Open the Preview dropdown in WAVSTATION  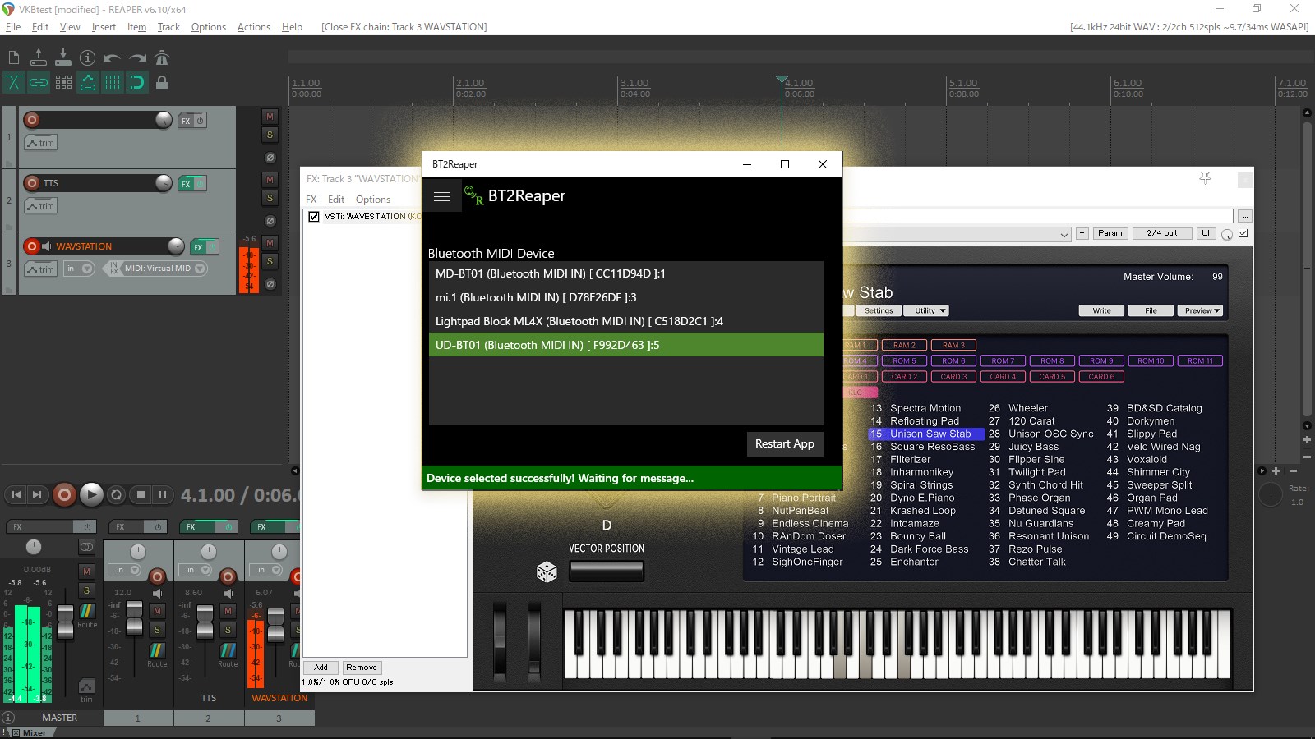pyautogui.click(x=1201, y=310)
